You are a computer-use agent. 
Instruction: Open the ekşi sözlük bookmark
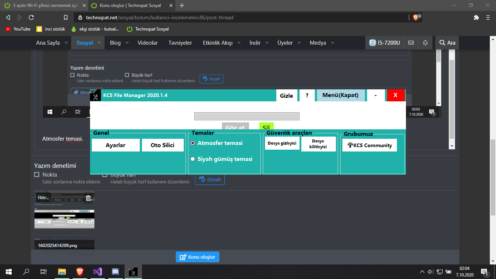tap(95, 29)
